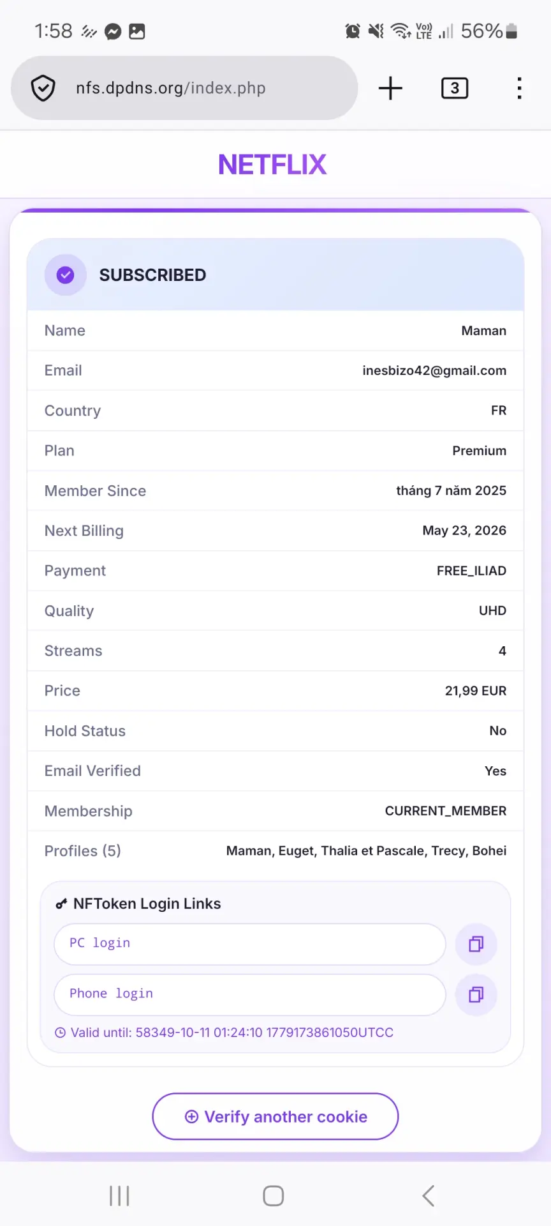Open the browser three-dot menu
551x1226 pixels.
tap(520, 88)
